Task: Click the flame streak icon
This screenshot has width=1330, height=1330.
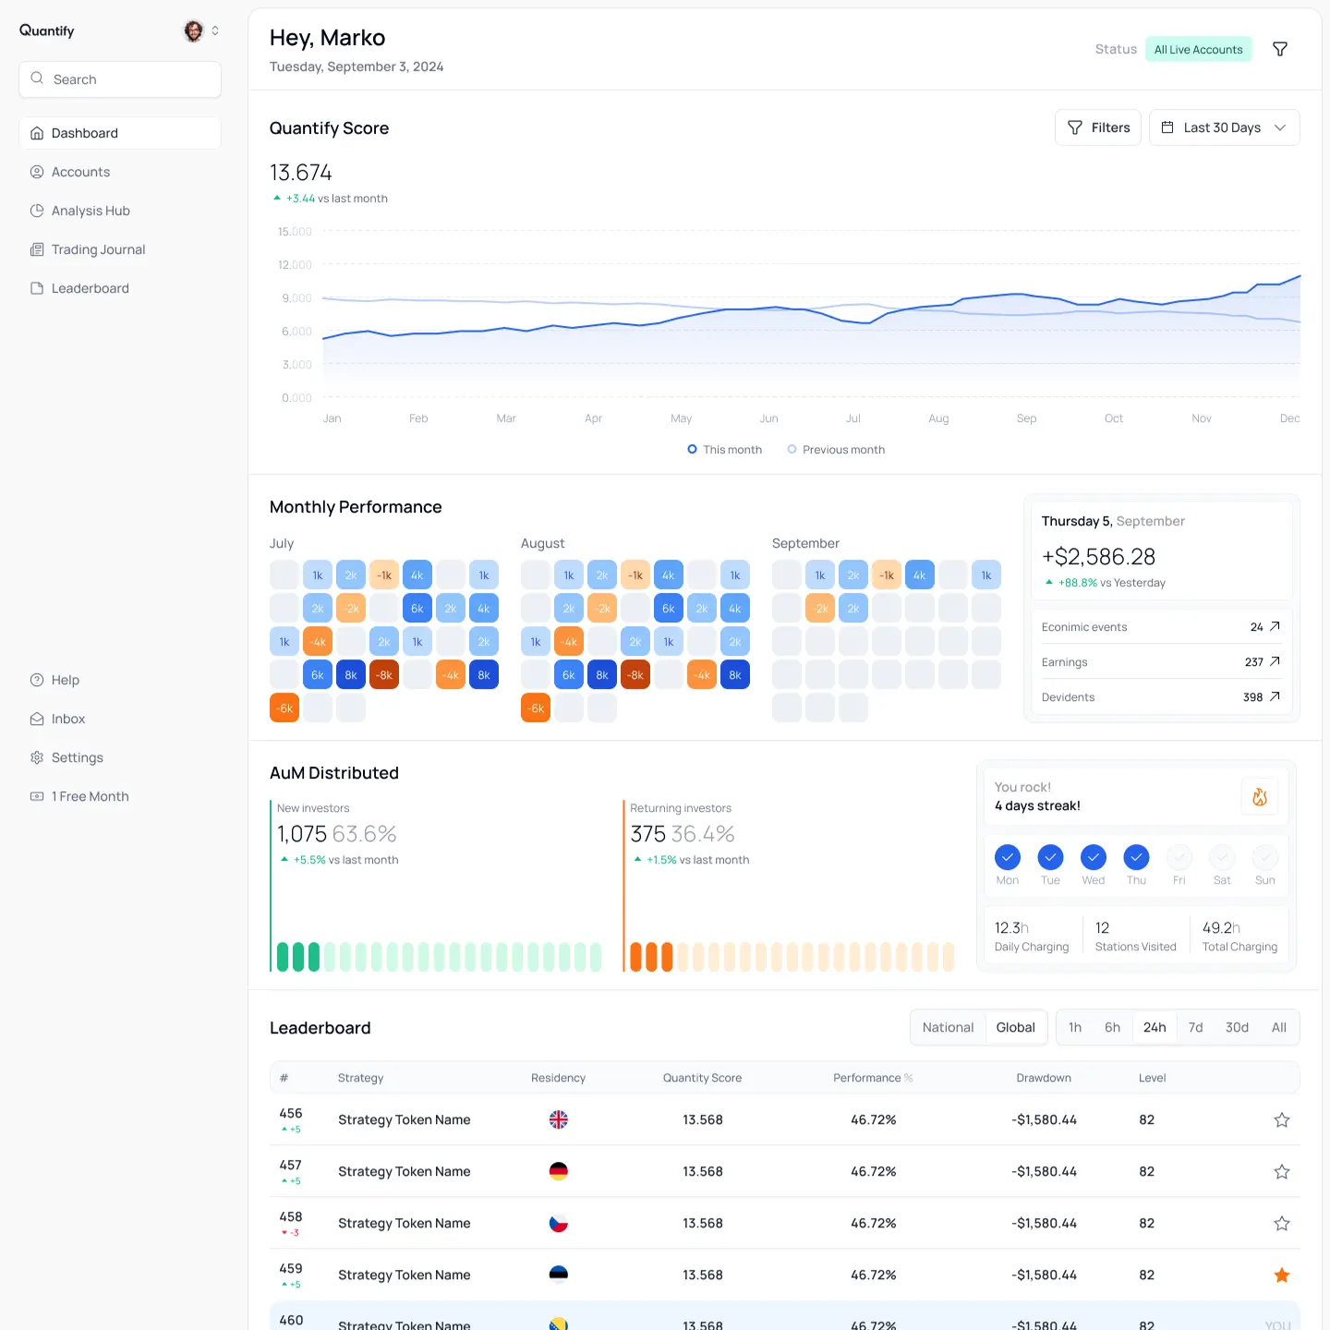Action: [x=1259, y=797]
